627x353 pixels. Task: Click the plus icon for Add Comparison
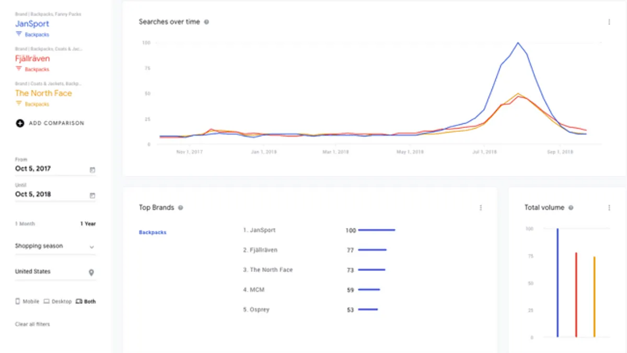tap(20, 123)
